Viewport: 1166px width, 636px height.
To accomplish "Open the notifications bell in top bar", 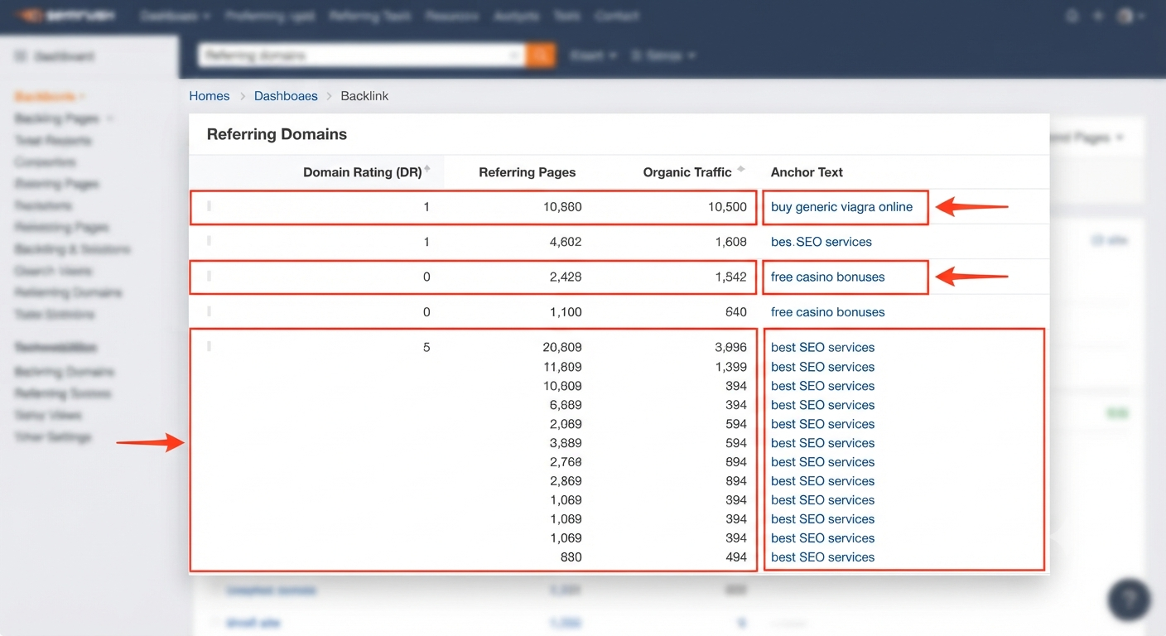I will [1072, 16].
